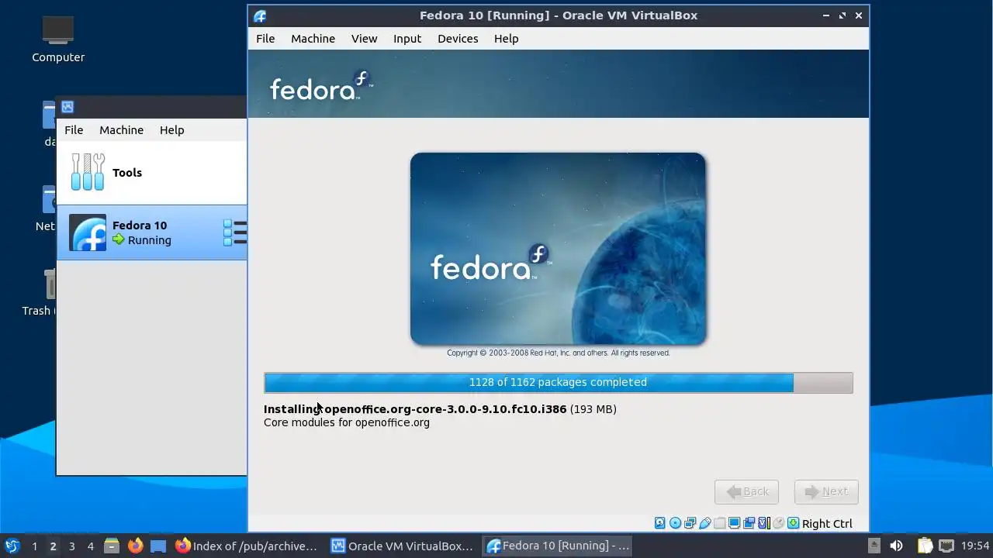Switch to workspace 4 in the pager
Screen dimensions: 993x558
point(90,546)
